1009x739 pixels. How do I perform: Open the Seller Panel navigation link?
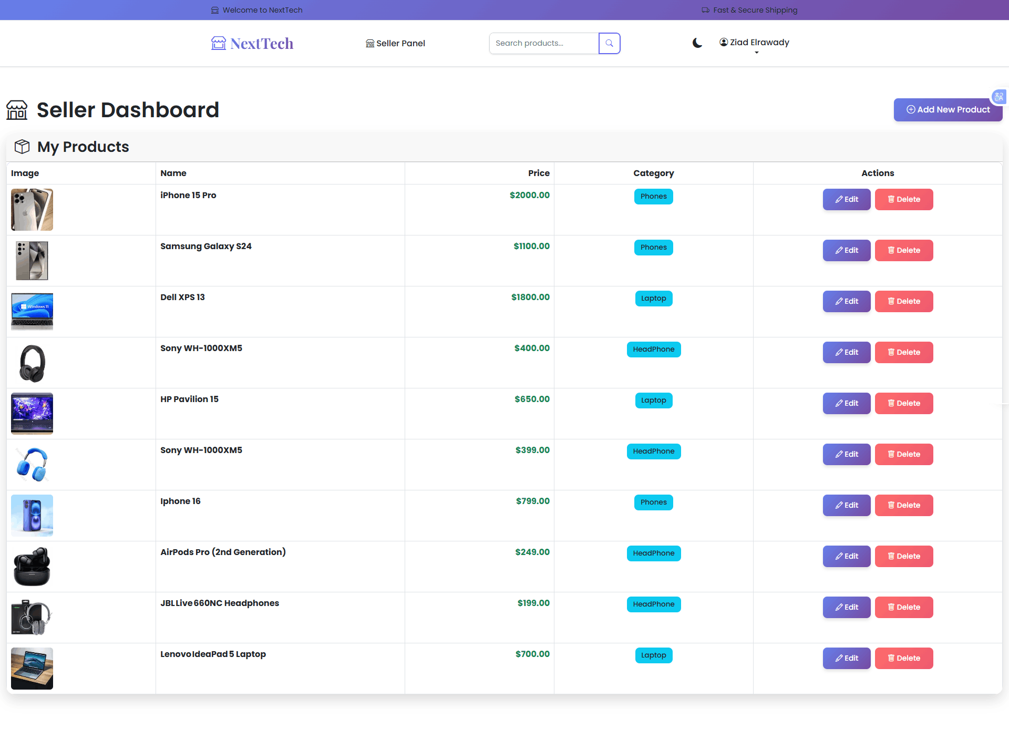400,43
